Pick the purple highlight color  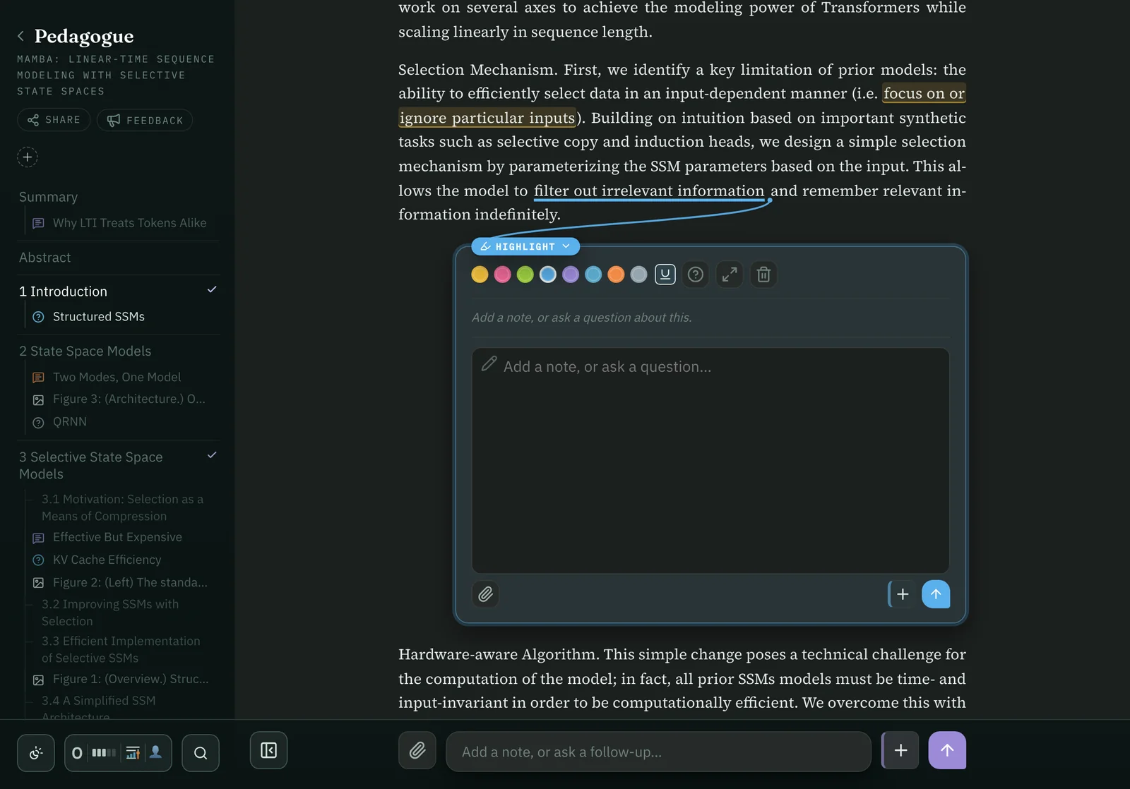(571, 275)
